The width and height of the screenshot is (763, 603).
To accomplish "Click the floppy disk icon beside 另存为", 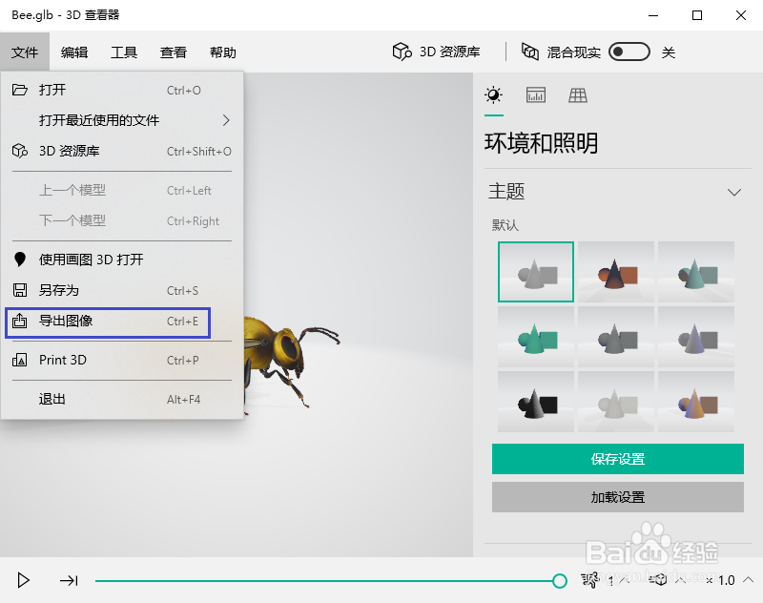I will 19,290.
